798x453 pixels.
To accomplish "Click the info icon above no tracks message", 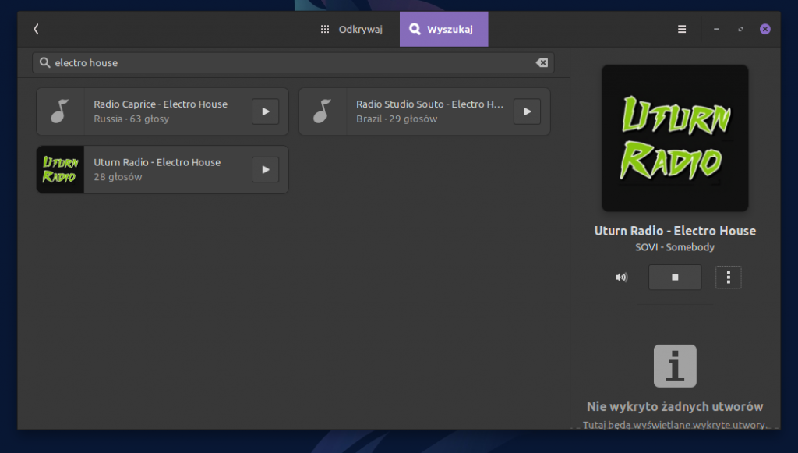I will click(x=675, y=366).
